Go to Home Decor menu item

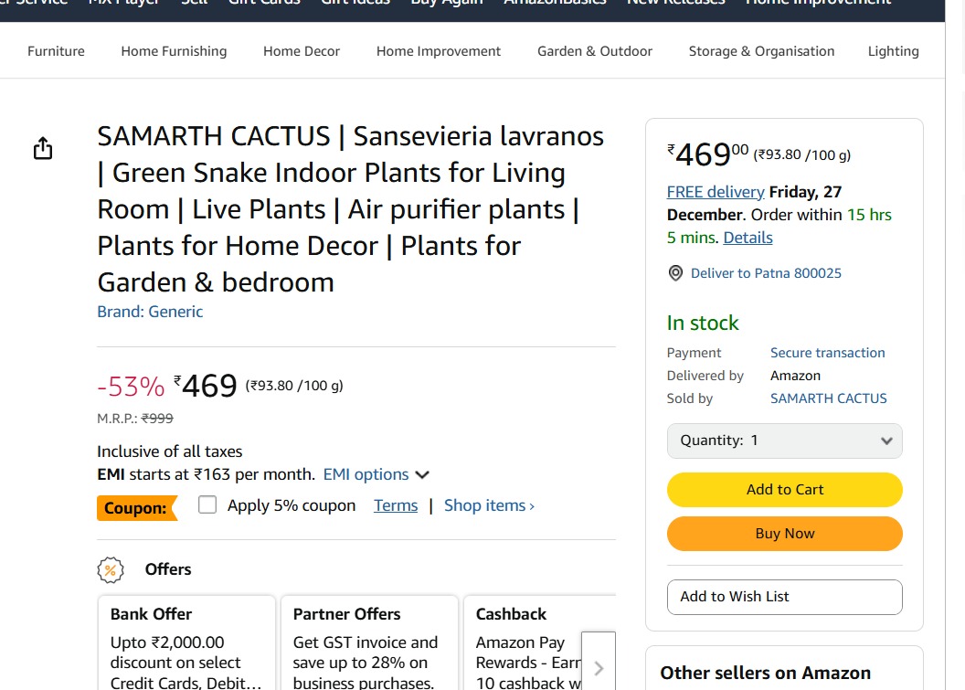(302, 51)
